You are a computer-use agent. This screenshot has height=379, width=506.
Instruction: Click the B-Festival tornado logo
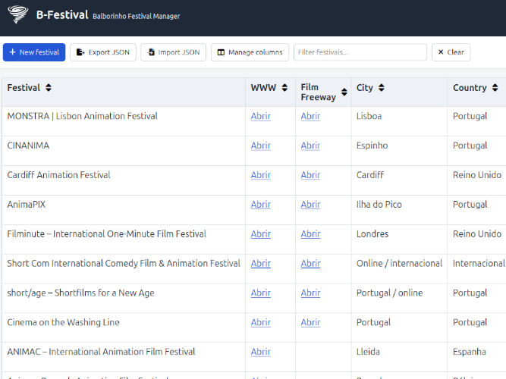pos(18,14)
